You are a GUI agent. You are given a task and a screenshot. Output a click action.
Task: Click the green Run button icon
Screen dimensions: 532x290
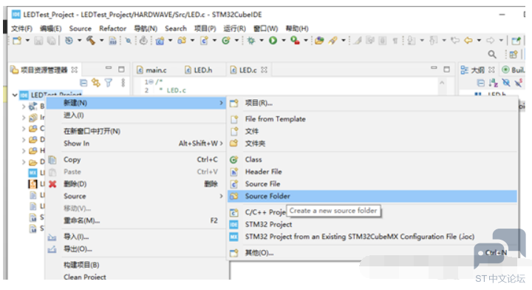pyautogui.click(x=273, y=41)
